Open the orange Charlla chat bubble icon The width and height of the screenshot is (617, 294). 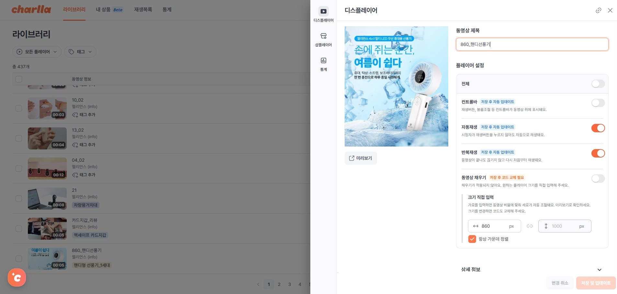click(17, 278)
